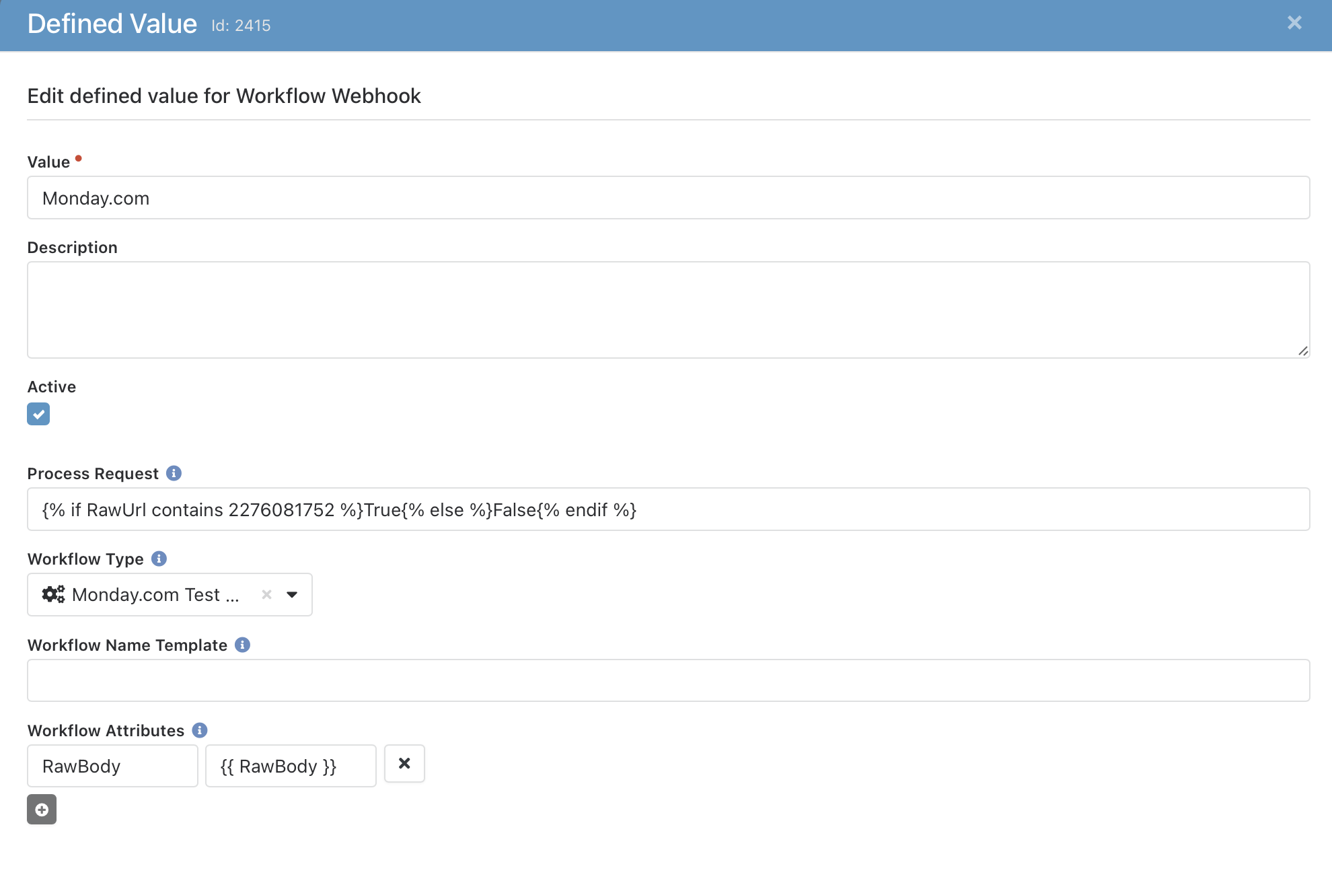
Task: Click the 'Workflow Attributes' label text
Action: click(106, 731)
